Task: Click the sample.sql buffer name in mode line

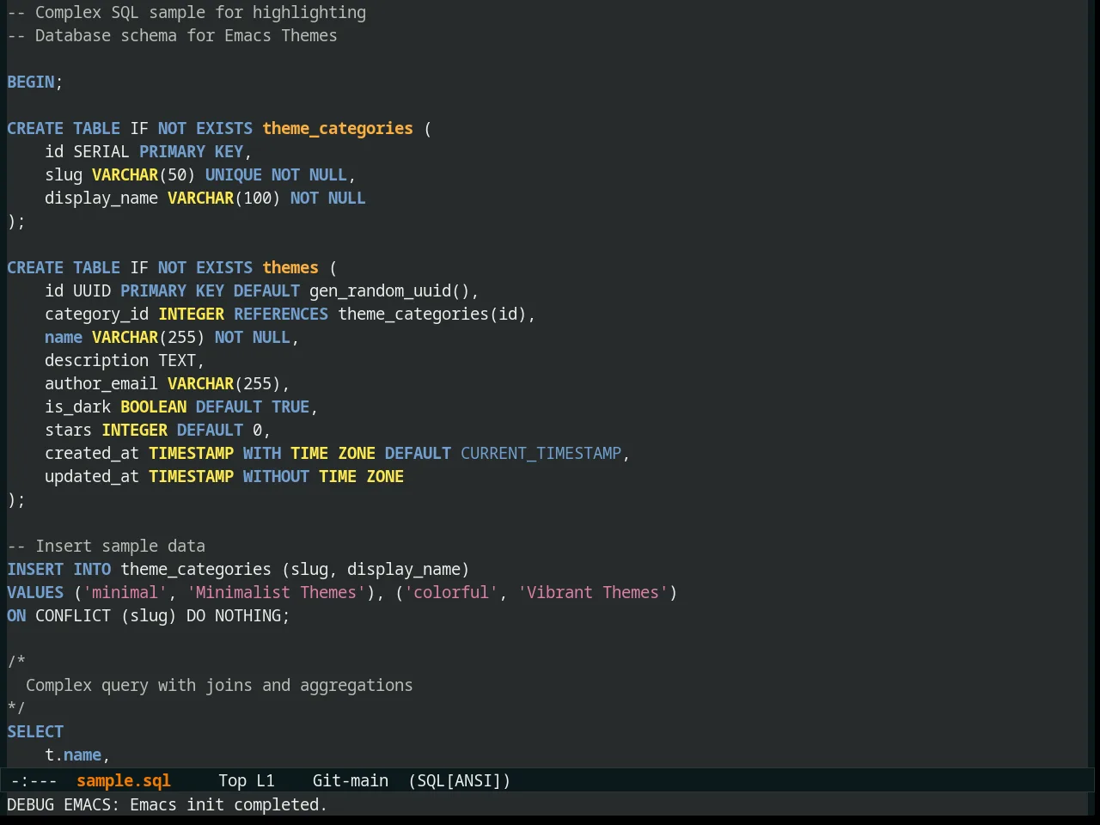Action: [x=124, y=780]
